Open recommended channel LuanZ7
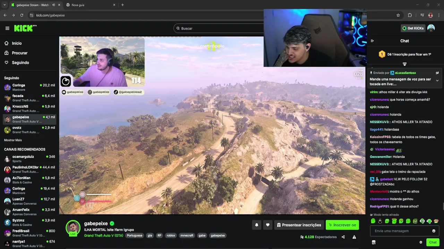This screenshot has height=249, width=444. pos(29,201)
